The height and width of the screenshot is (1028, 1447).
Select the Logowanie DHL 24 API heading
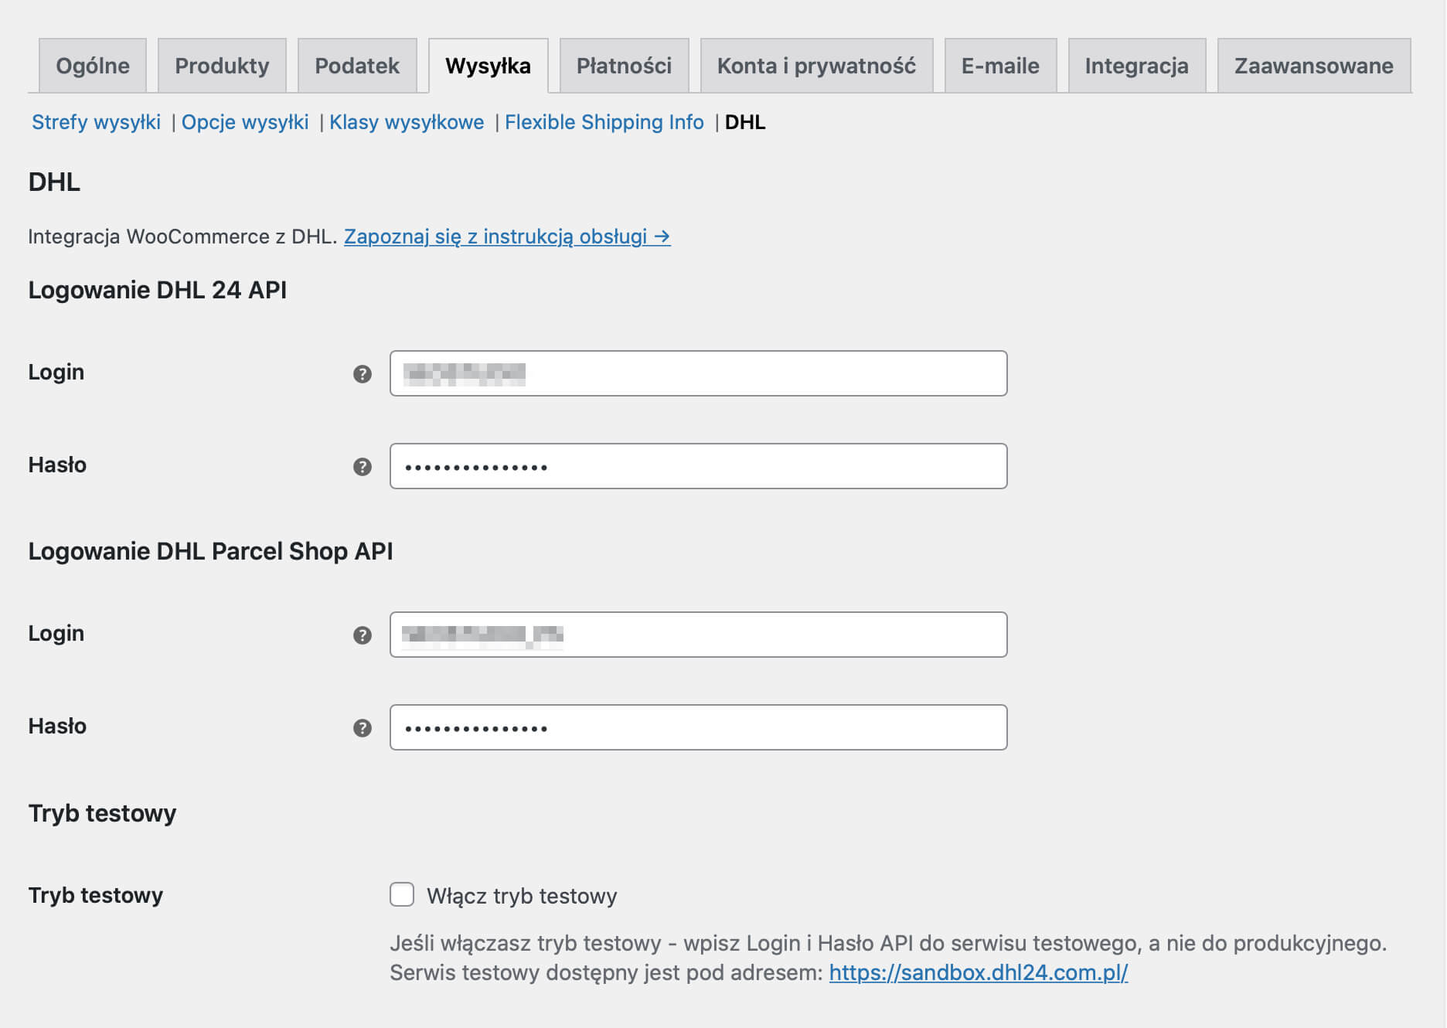pyautogui.click(x=158, y=290)
